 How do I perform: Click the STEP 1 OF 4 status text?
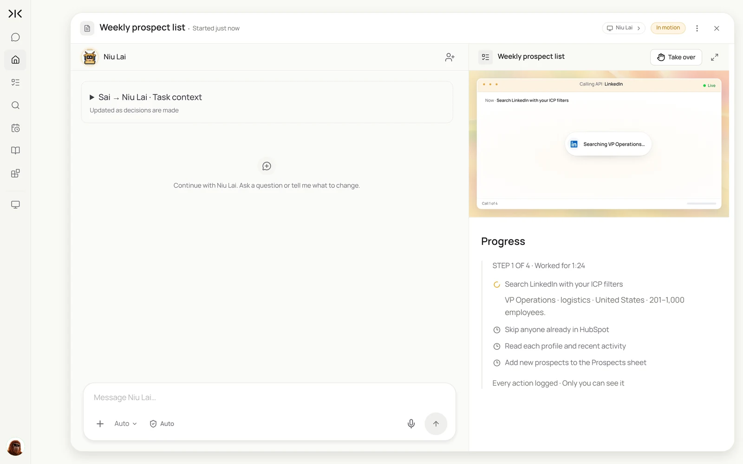click(x=539, y=266)
